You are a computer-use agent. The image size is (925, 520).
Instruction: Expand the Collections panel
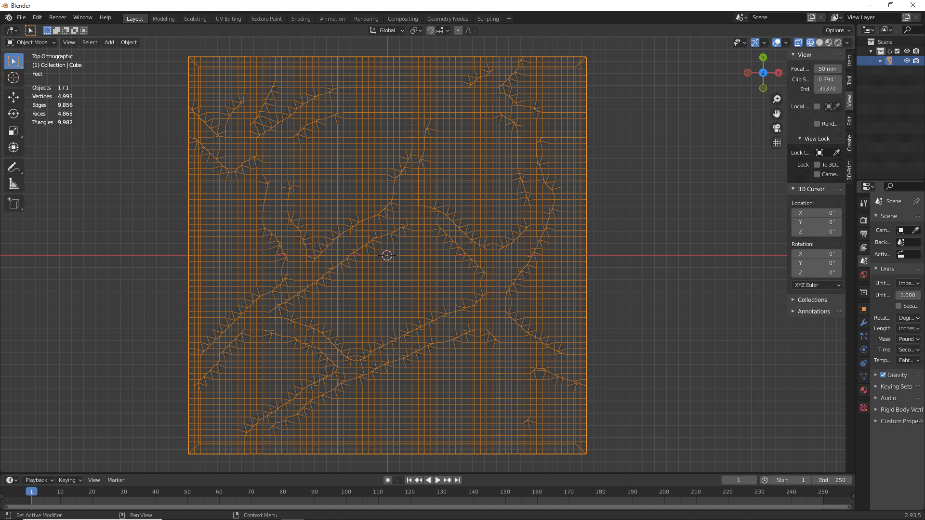click(x=812, y=299)
